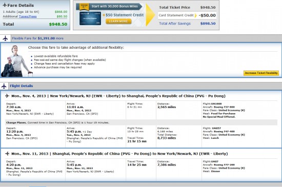Open the Taxes/Fees link
The width and height of the screenshot is (282, 187).
coord(28,16)
